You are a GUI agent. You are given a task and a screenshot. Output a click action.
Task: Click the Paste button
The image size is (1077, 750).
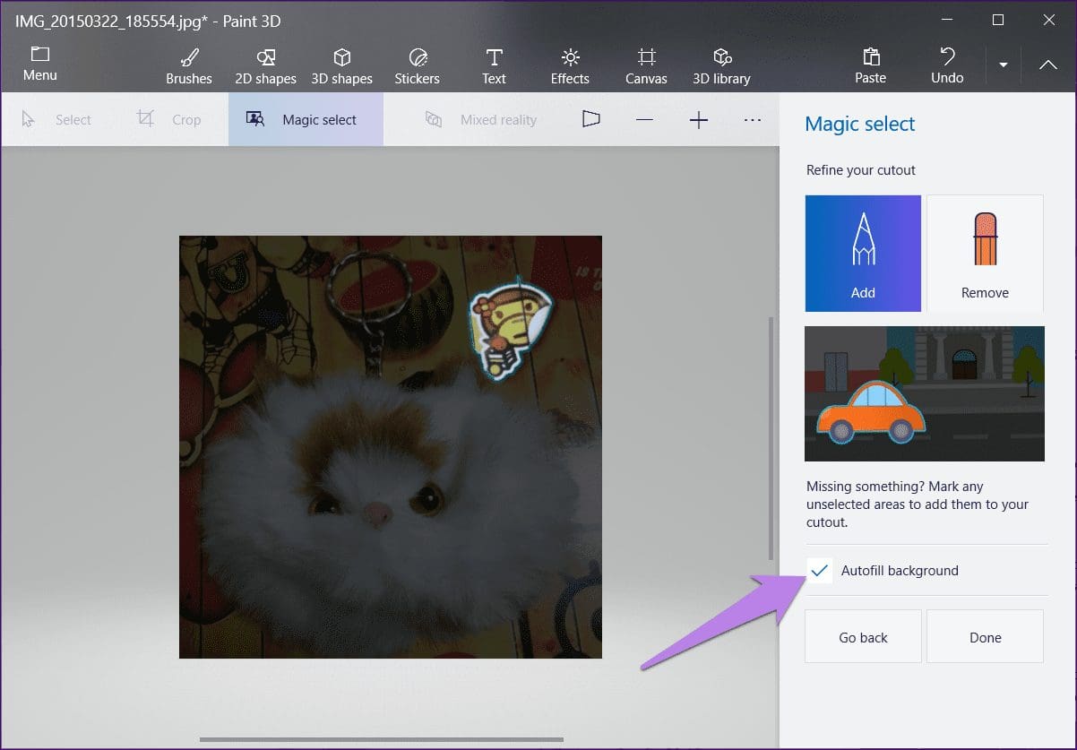tap(870, 66)
